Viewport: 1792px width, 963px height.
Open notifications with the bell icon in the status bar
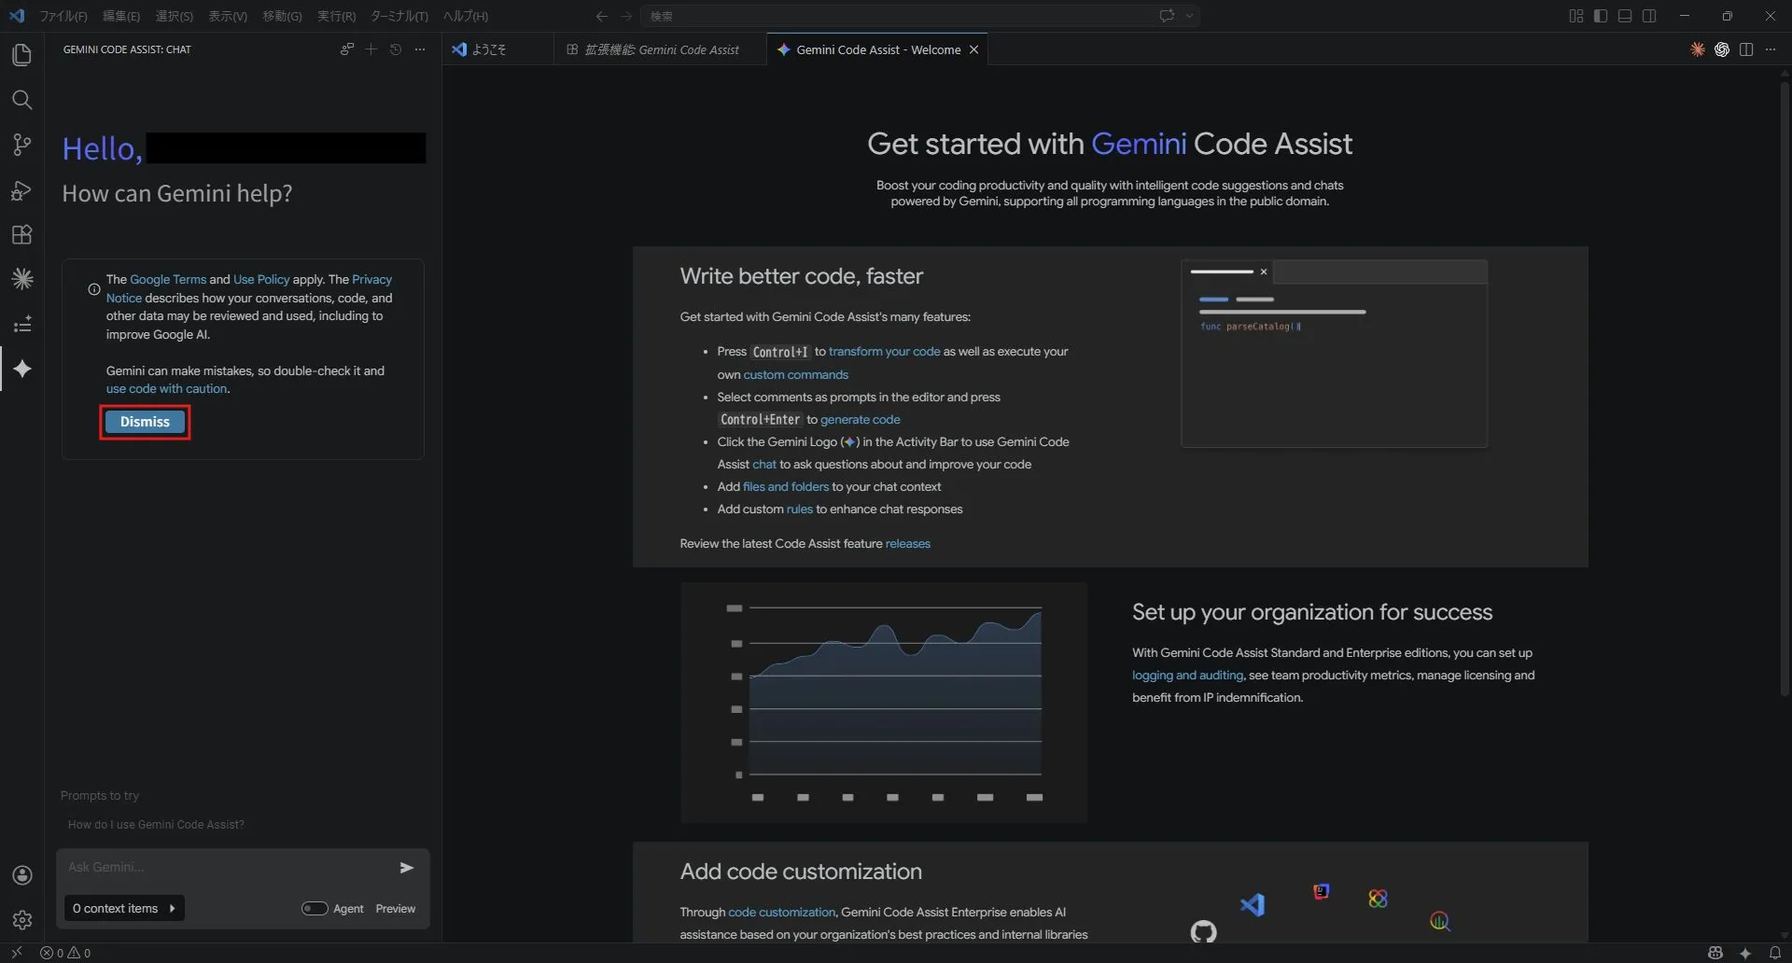point(1774,953)
